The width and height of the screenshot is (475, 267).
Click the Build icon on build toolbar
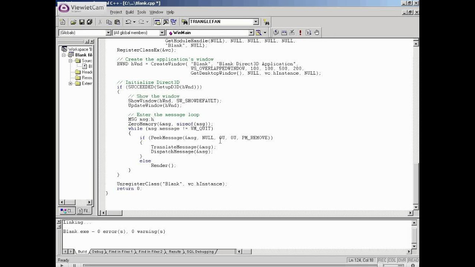[x=284, y=33]
